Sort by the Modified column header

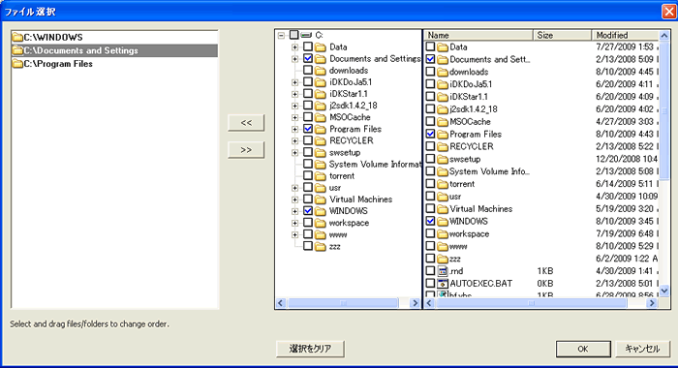tap(625, 35)
